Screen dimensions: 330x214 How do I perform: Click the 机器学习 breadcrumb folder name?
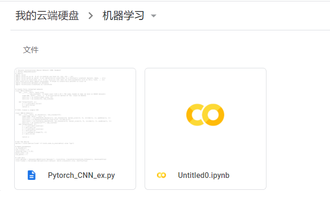tap(123, 16)
